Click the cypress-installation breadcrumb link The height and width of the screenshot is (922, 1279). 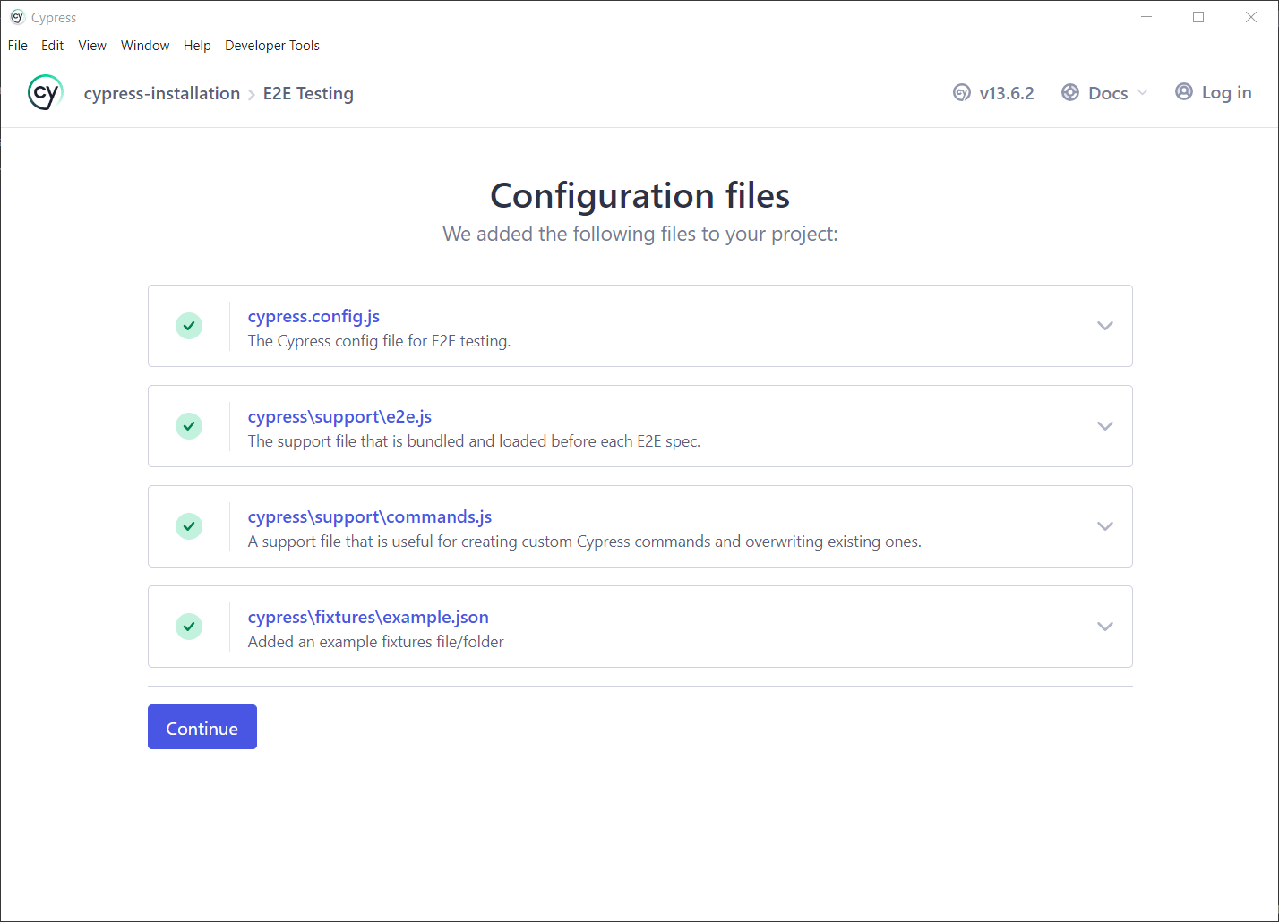pos(162,94)
